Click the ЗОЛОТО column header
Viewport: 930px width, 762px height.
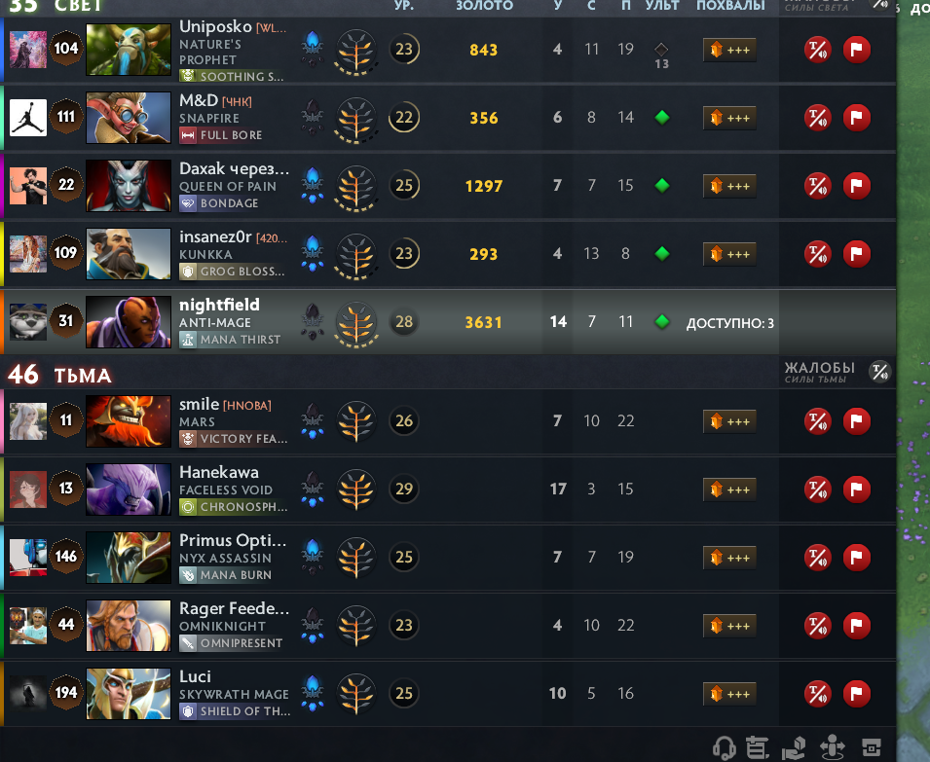click(x=484, y=5)
